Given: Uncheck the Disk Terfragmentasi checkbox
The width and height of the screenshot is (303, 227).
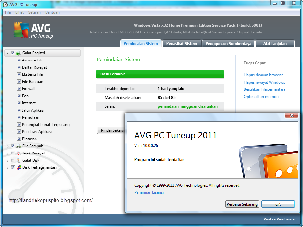Looking at the screenshot, I should click(x=13, y=167).
